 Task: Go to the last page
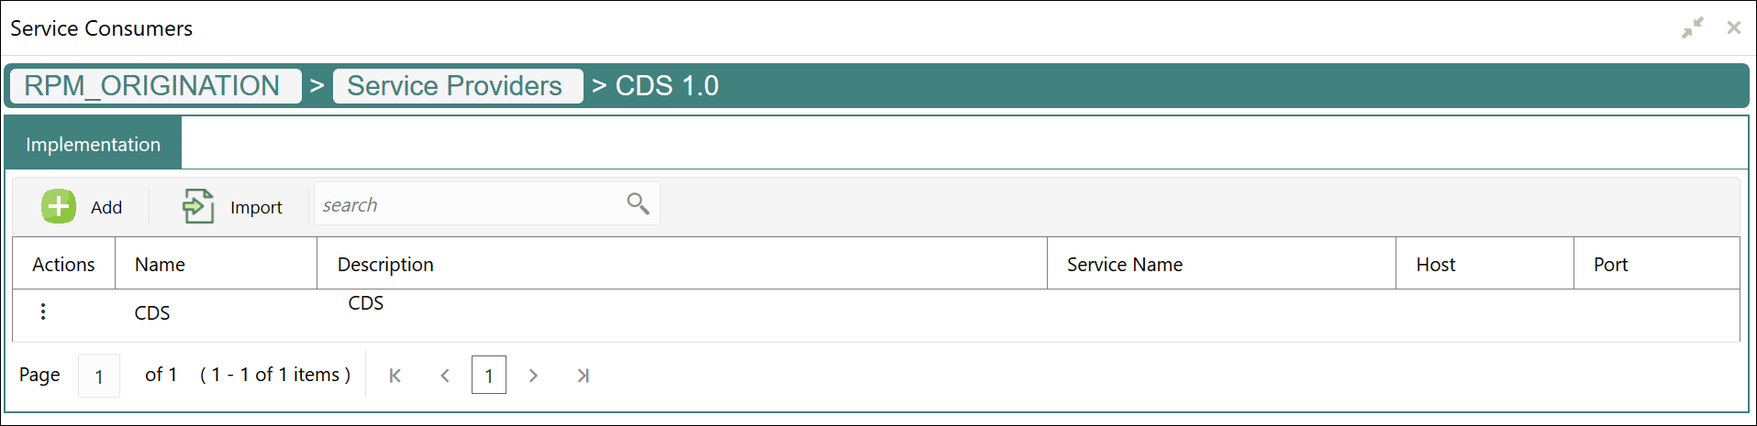point(583,376)
